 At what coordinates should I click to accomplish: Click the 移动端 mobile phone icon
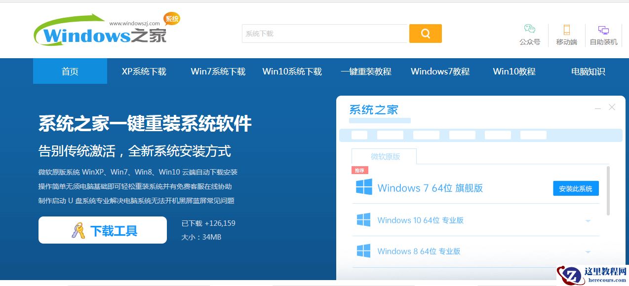pos(566,30)
